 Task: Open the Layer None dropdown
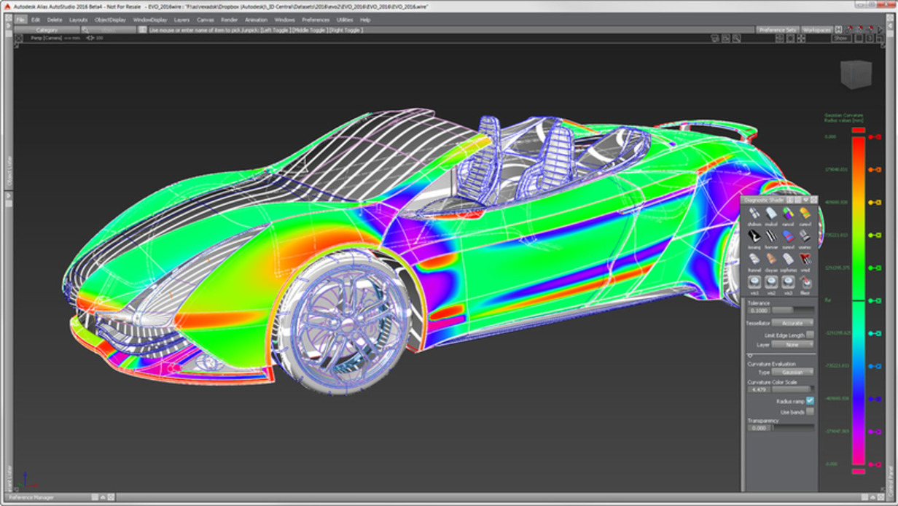793,344
